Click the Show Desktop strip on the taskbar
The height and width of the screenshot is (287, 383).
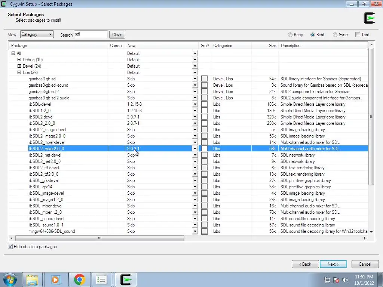point(380,280)
